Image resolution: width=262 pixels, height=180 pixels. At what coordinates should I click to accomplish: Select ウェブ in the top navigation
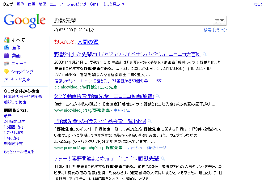pos(8,4)
